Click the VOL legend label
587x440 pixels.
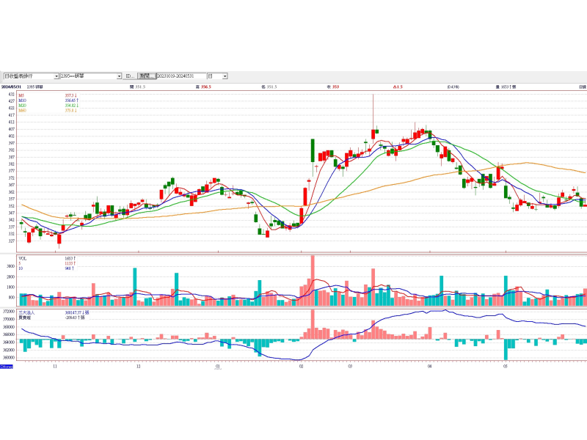tap(23, 259)
